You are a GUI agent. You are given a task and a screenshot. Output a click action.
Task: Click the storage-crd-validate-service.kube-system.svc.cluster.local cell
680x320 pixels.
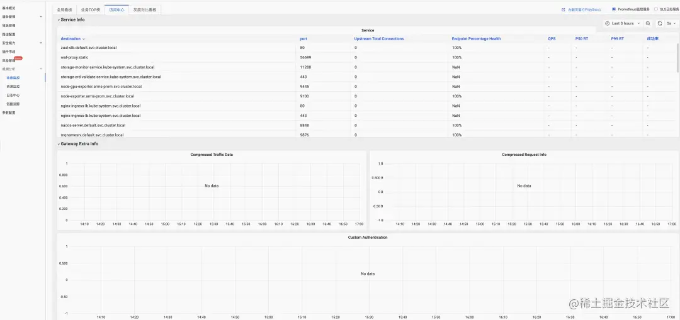111,77
